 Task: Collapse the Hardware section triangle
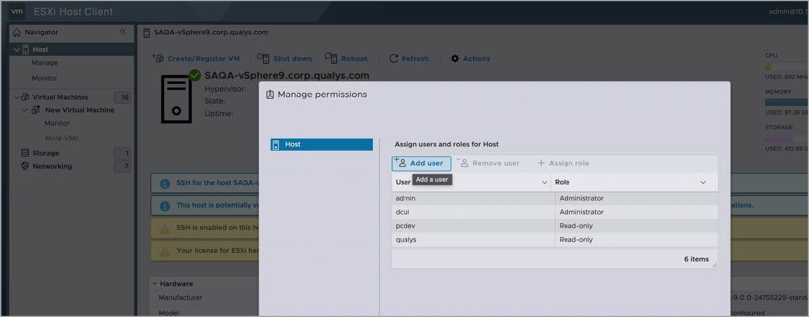(154, 284)
